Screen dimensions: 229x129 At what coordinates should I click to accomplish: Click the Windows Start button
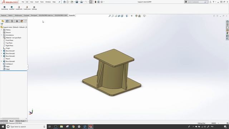[x=3, y=126]
